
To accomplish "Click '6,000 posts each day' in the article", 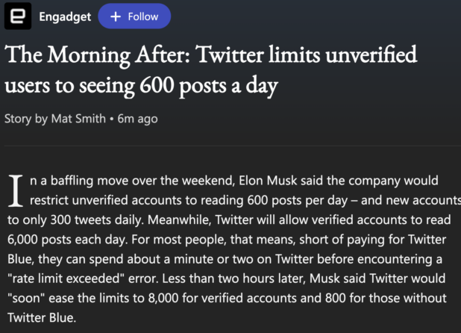I will click(x=67, y=240).
